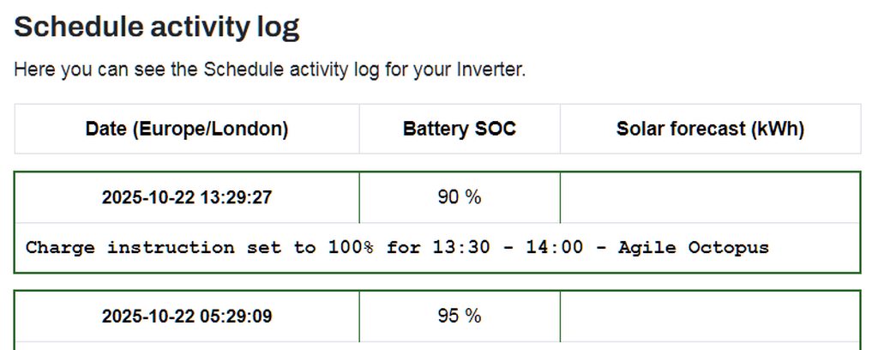Select the 2025-10-22 13:29:27 date cell
Screen dimensions: 878x350
[x=187, y=197]
